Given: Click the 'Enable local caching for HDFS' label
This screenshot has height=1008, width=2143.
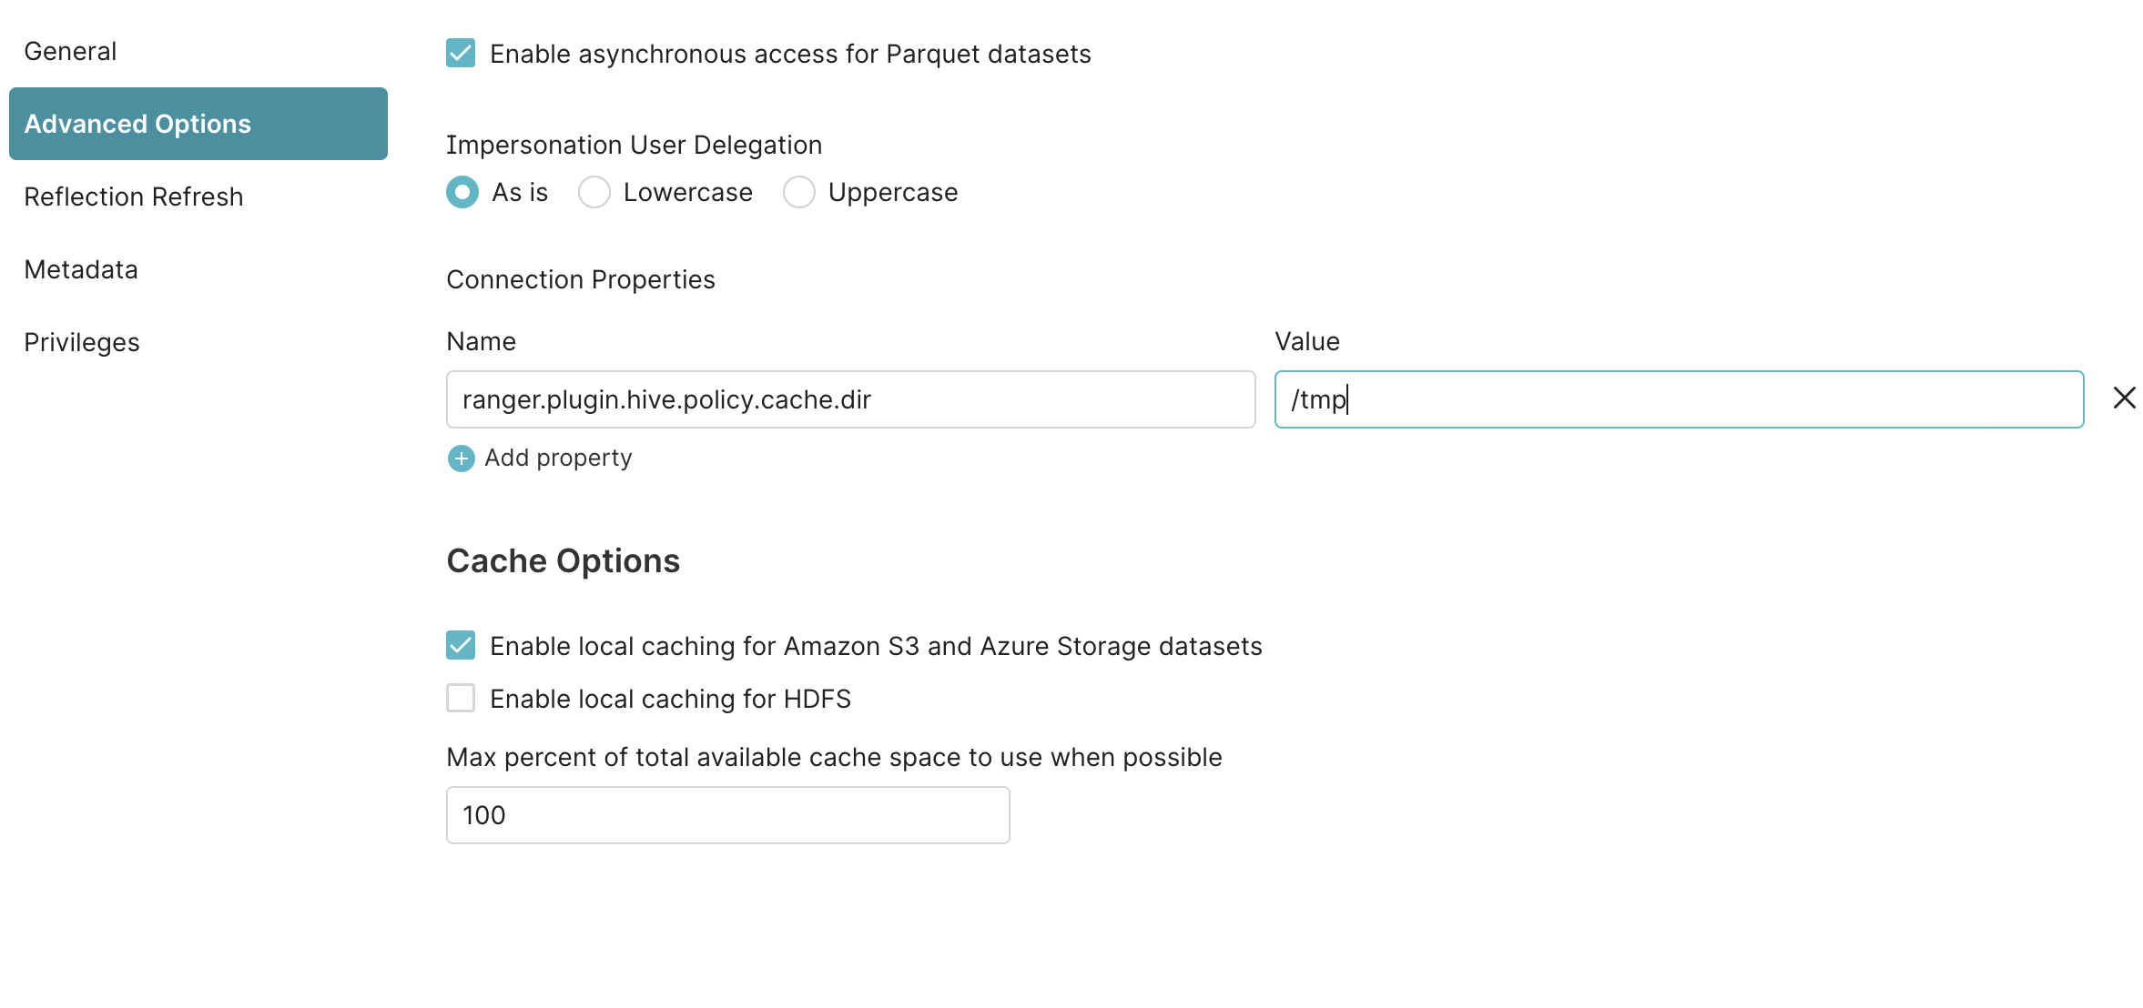Looking at the screenshot, I should (x=670, y=699).
